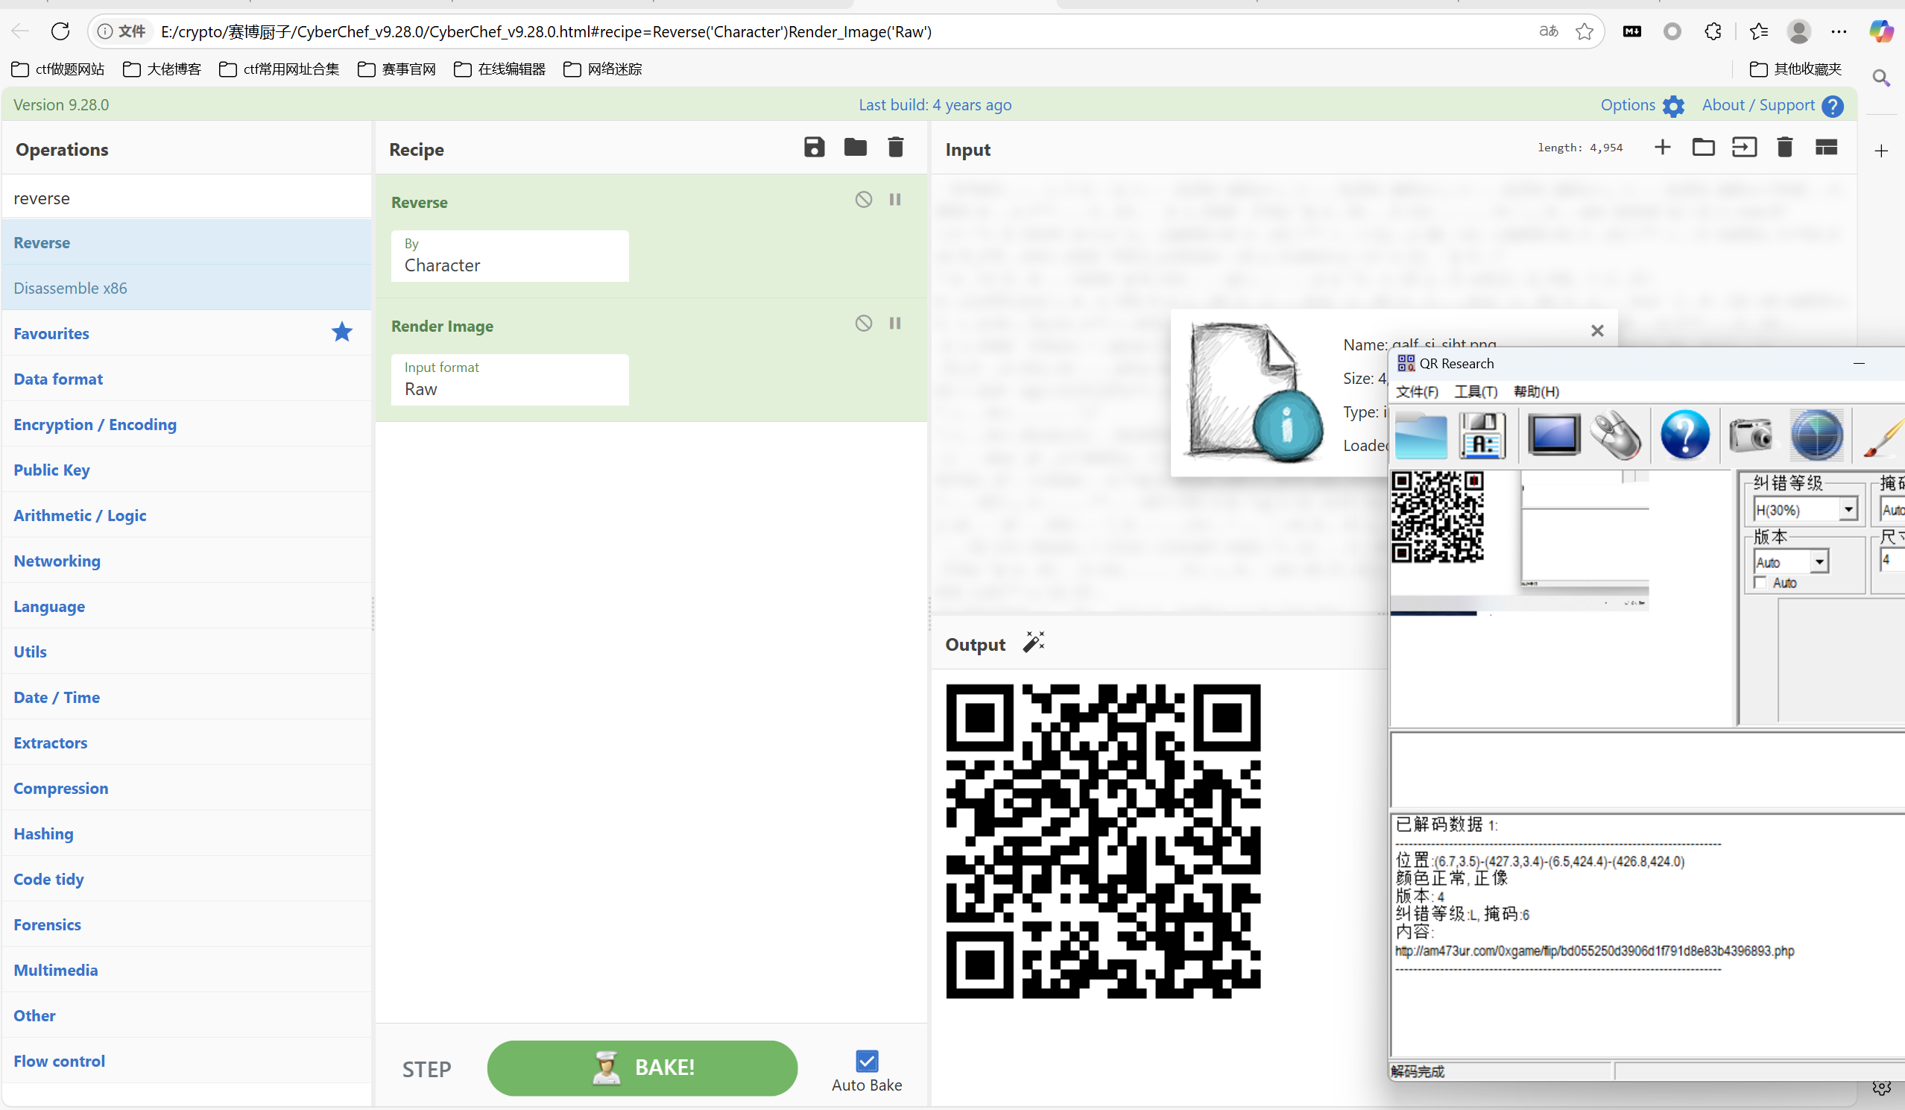Open the 工具(T) menu in QR Research

pyautogui.click(x=1476, y=391)
